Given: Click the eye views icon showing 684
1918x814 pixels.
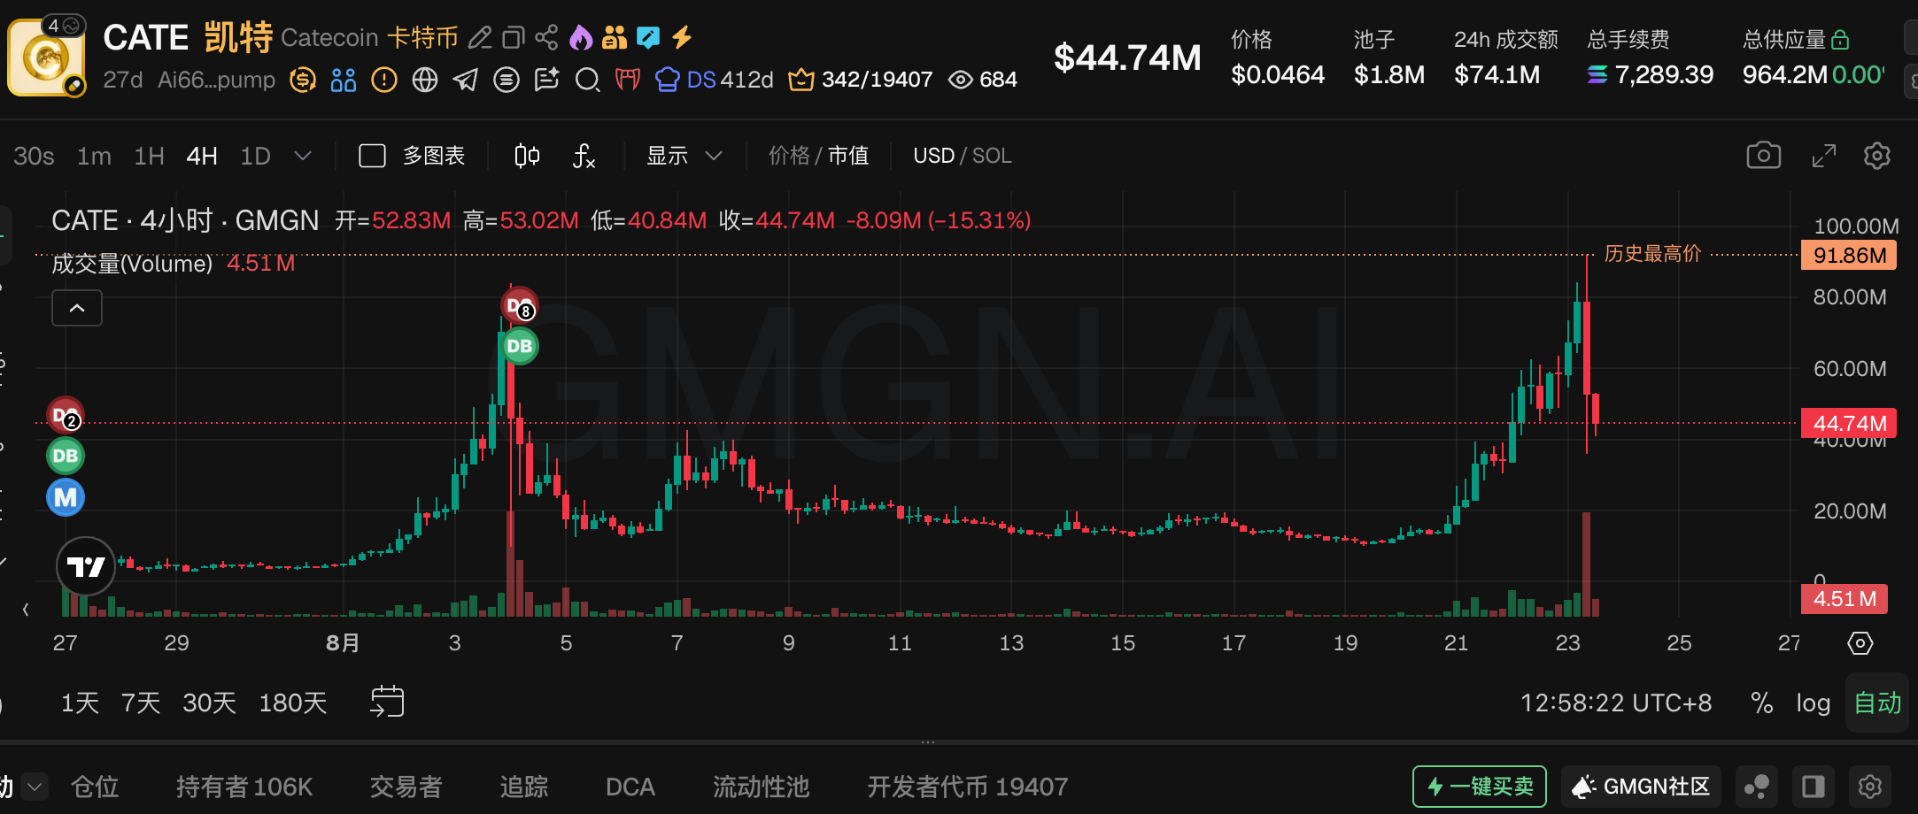Looking at the screenshot, I should [961, 81].
